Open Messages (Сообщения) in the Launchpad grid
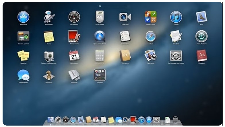The height and width of the screenshot is (127, 225). pos(24,75)
